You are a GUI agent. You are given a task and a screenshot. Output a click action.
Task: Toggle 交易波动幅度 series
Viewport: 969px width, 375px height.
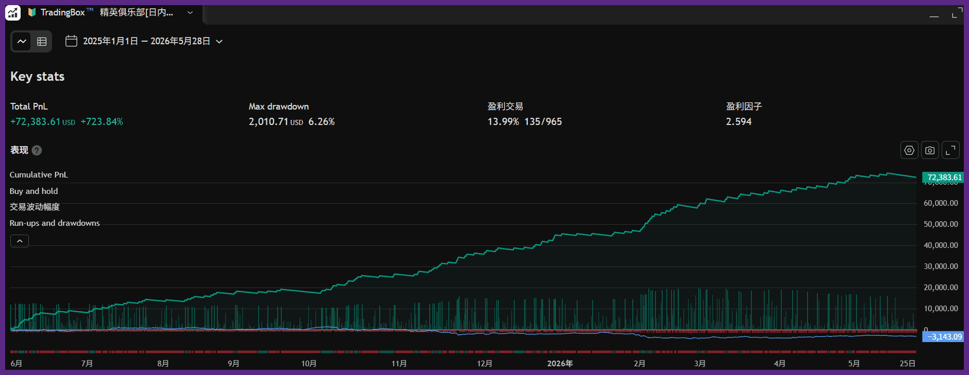point(35,207)
